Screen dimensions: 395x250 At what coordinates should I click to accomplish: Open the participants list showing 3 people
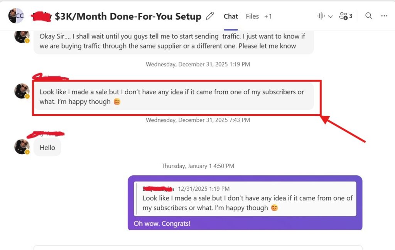[345, 16]
